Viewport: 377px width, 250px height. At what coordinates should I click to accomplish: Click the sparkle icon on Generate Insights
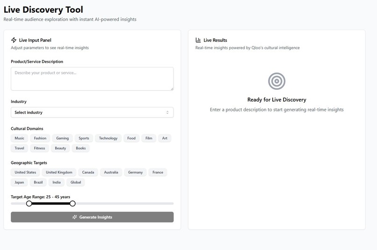pyautogui.click(x=74, y=217)
